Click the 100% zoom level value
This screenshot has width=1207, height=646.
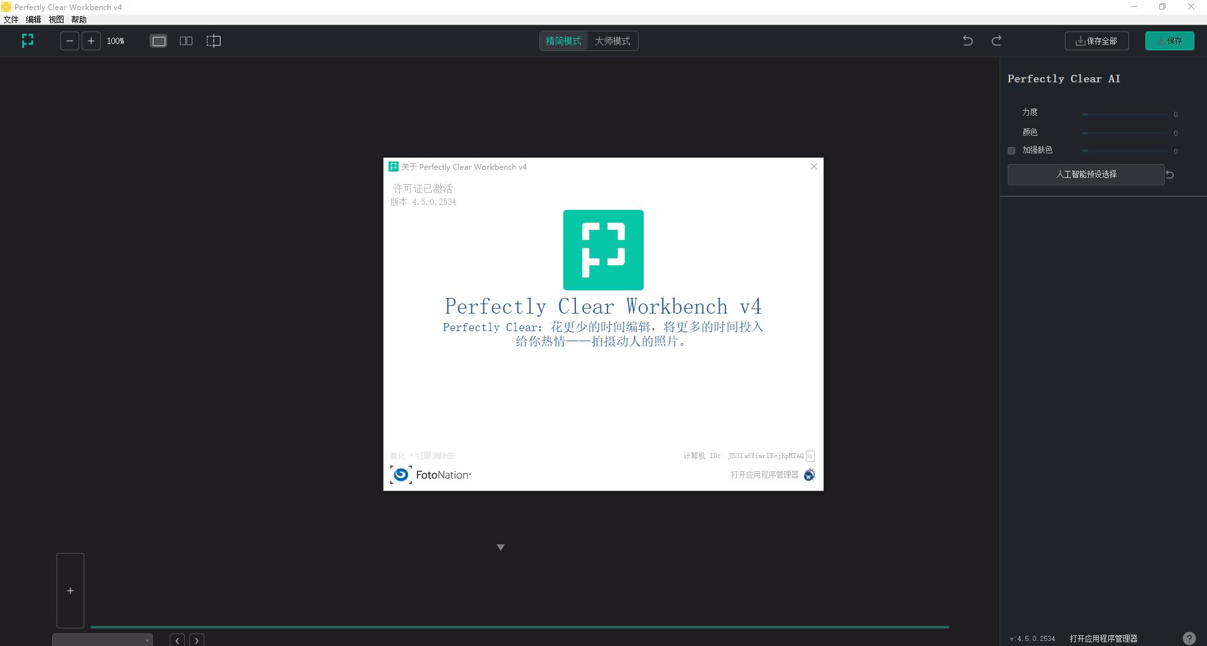tap(116, 41)
